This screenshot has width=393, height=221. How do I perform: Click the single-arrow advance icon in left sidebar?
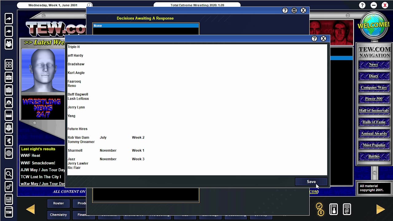(9, 19)
